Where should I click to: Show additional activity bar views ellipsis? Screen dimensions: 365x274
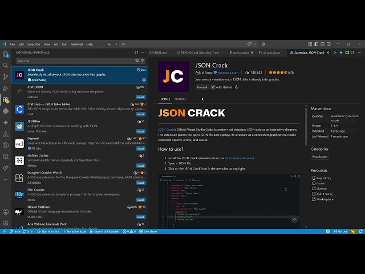tap(6, 180)
